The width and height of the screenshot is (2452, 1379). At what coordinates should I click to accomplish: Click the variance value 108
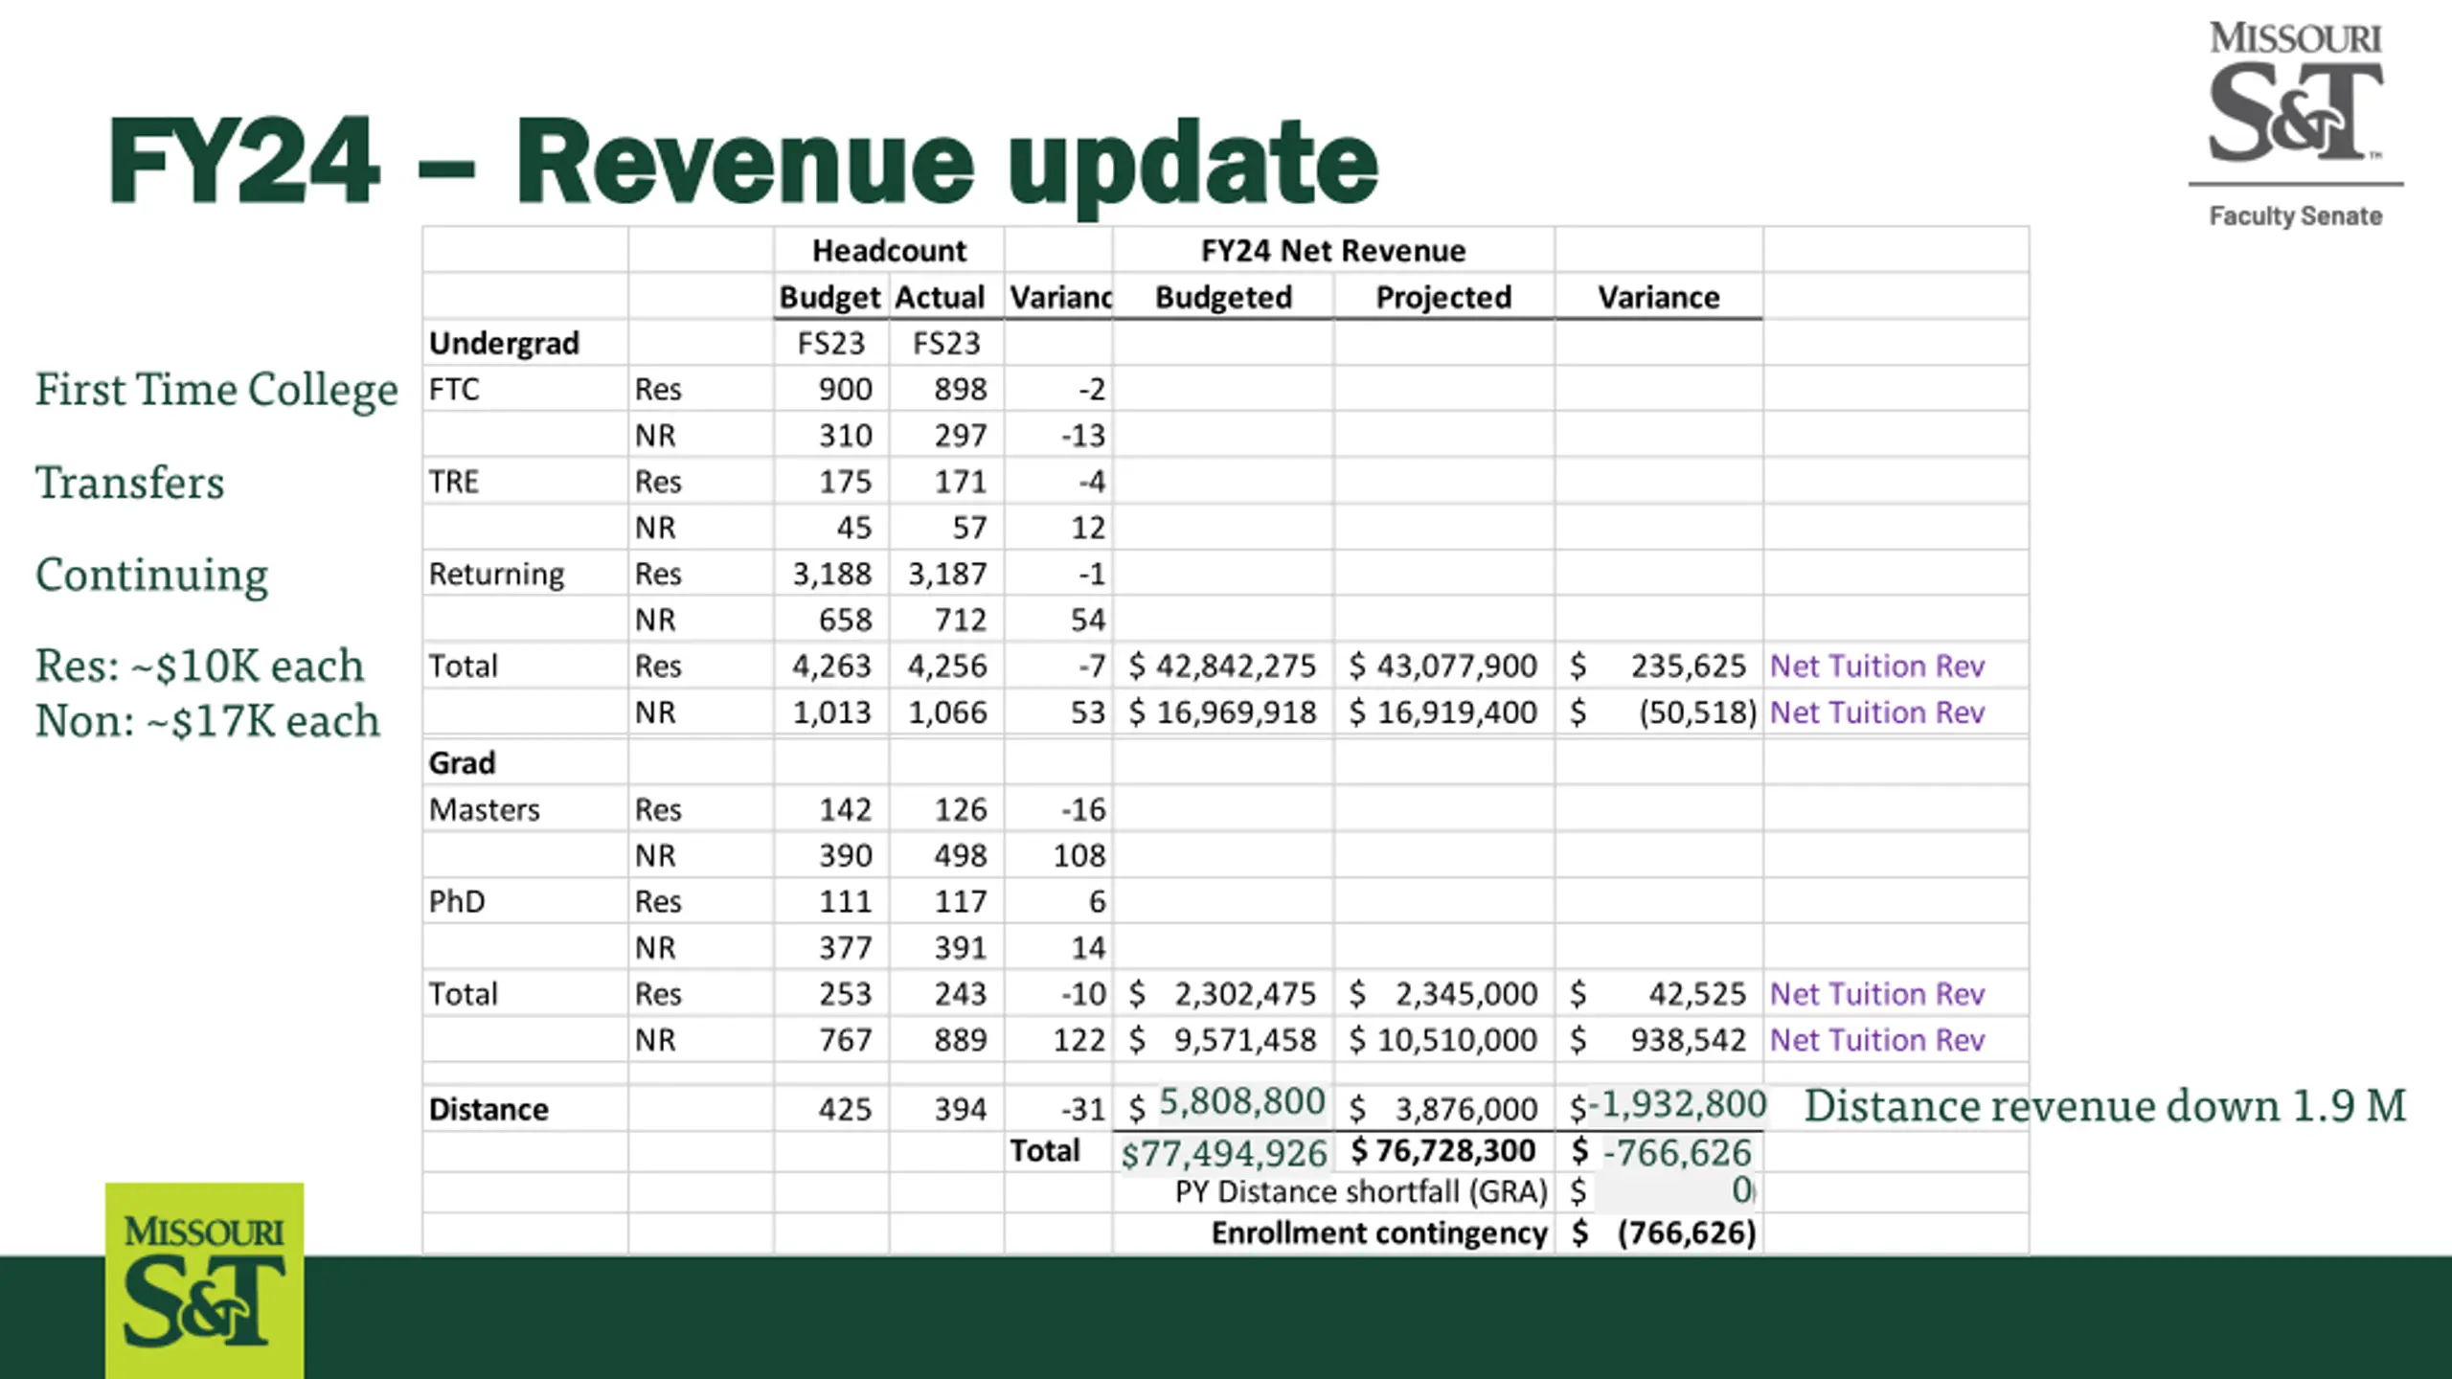1079,855
